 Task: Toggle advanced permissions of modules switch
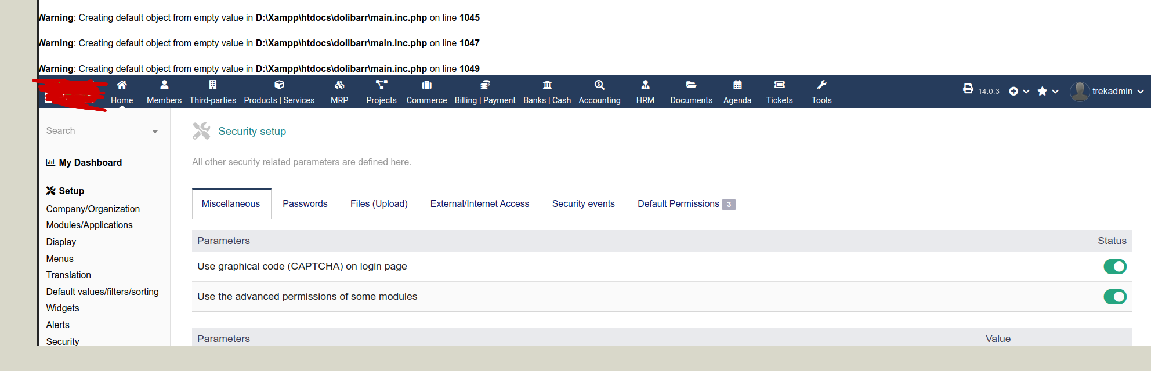click(x=1115, y=297)
